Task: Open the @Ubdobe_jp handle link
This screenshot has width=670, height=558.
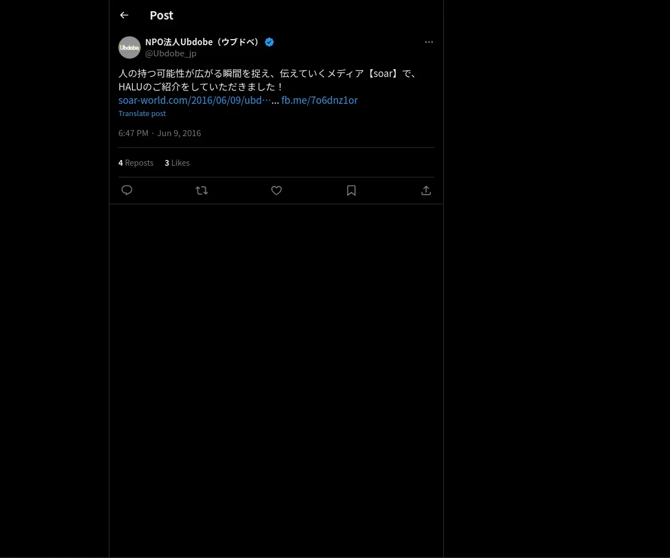Action: tap(171, 54)
